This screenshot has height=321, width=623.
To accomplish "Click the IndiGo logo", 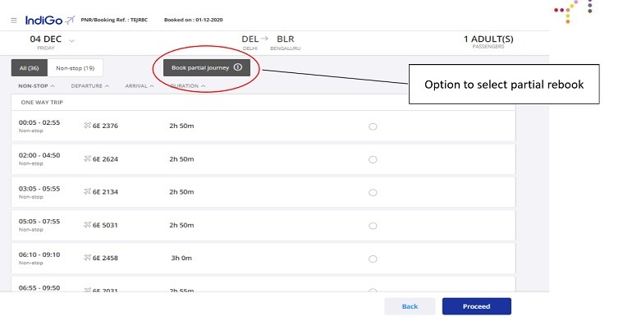I will point(50,20).
